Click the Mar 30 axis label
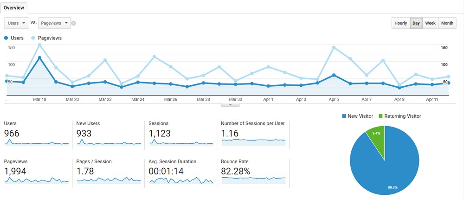Viewport: 464px width, 199px height. tap(236, 100)
